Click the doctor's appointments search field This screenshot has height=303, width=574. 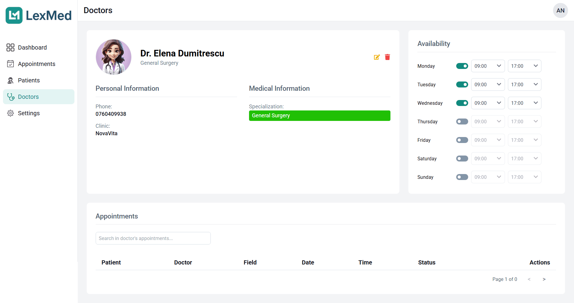pyautogui.click(x=153, y=238)
